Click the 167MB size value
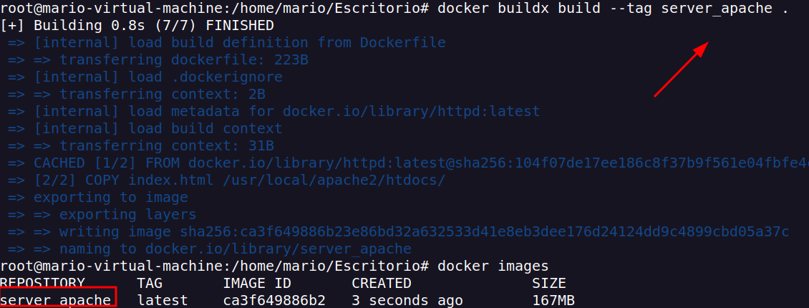This screenshot has width=809, height=308. pyautogui.click(x=553, y=300)
